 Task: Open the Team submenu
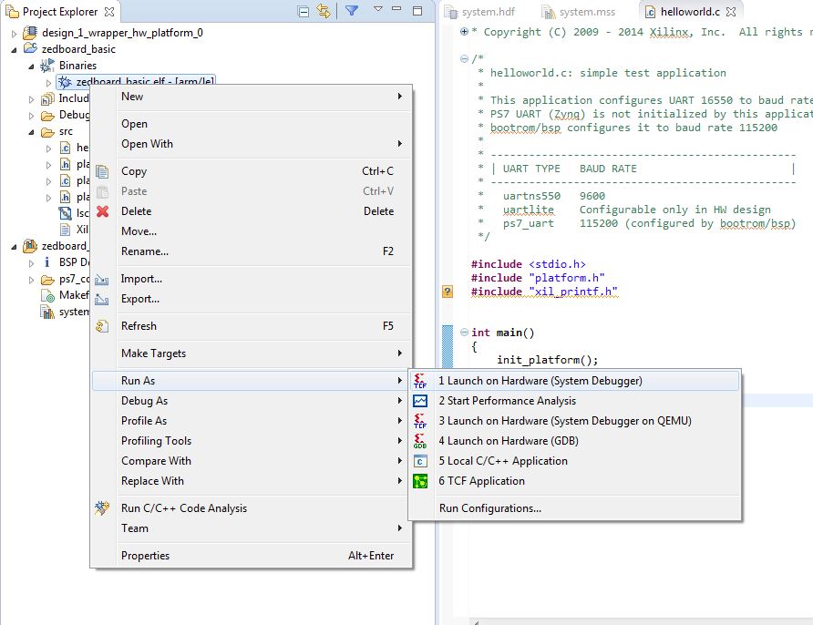[x=252, y=528]
